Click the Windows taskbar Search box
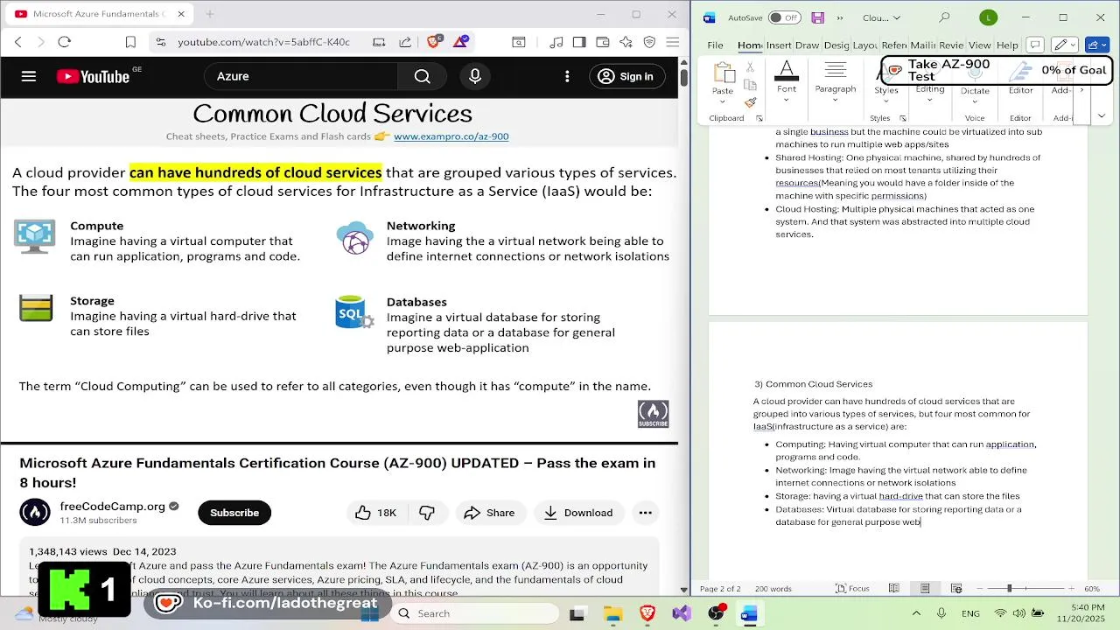Screen dimensions: 1120x630 [x=474, y=613]
